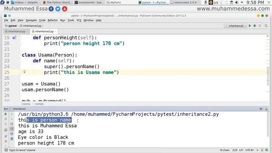
Task: Close the inheritance.py tab
Action: pyautogui.click(x=27, y=31)
